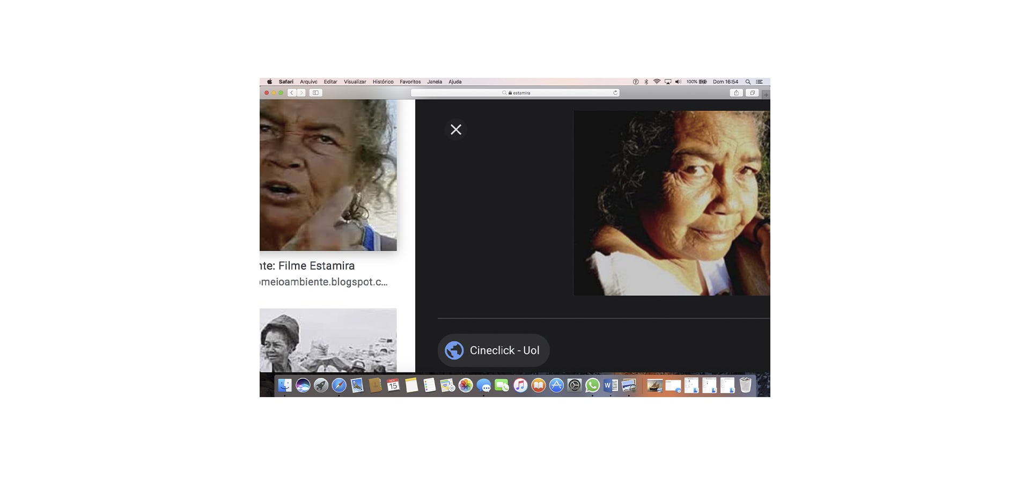Screen dimensions: 1030x483
Task: Open iTunes music icon in Dock
Action: tap(520, 385)
